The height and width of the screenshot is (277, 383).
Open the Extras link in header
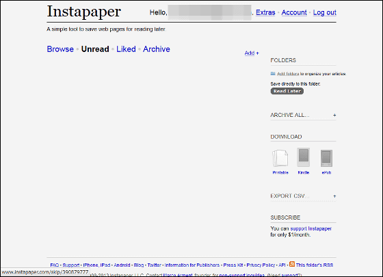point(265,12)
